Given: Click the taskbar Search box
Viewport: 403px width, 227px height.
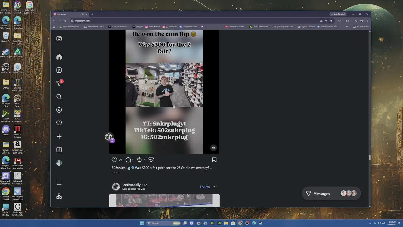Looking at the screenshot, I should [x=164, y=223].
